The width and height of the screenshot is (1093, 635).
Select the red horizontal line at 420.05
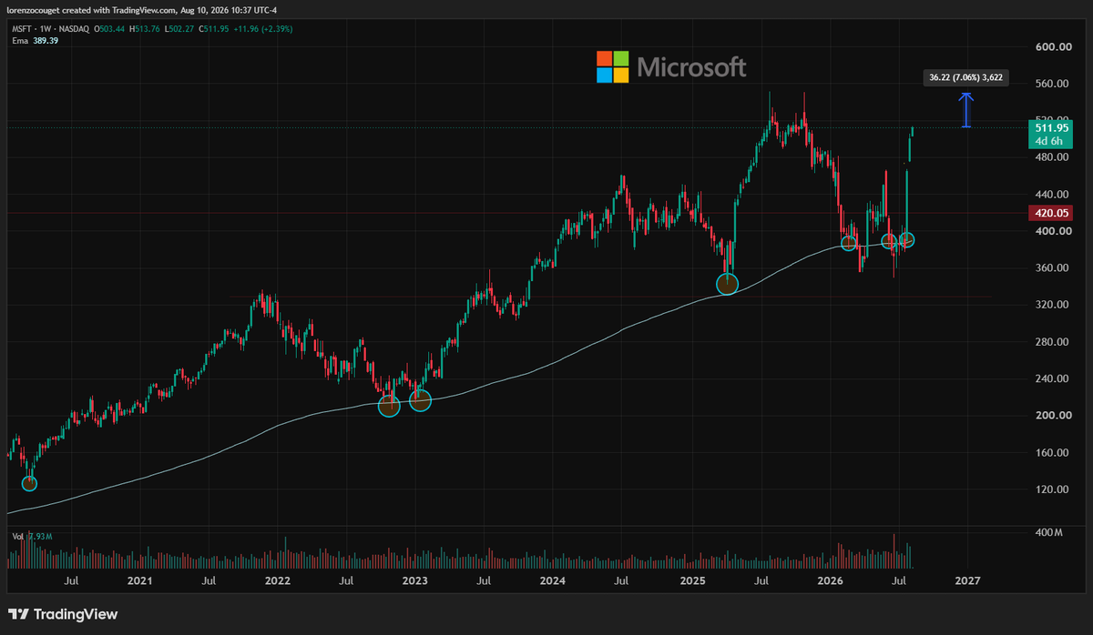coord(517,214)
